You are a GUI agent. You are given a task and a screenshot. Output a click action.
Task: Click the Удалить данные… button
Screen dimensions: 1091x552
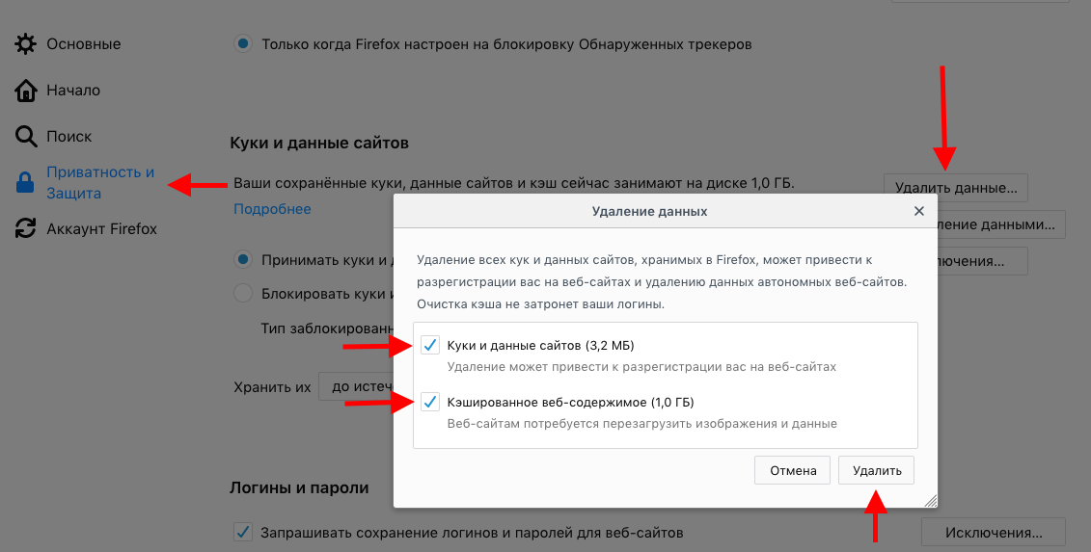tap(955, 188)
